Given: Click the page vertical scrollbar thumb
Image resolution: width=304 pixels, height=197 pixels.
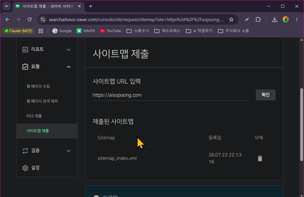Looking at the screenshot, I should tap(302, 125).
